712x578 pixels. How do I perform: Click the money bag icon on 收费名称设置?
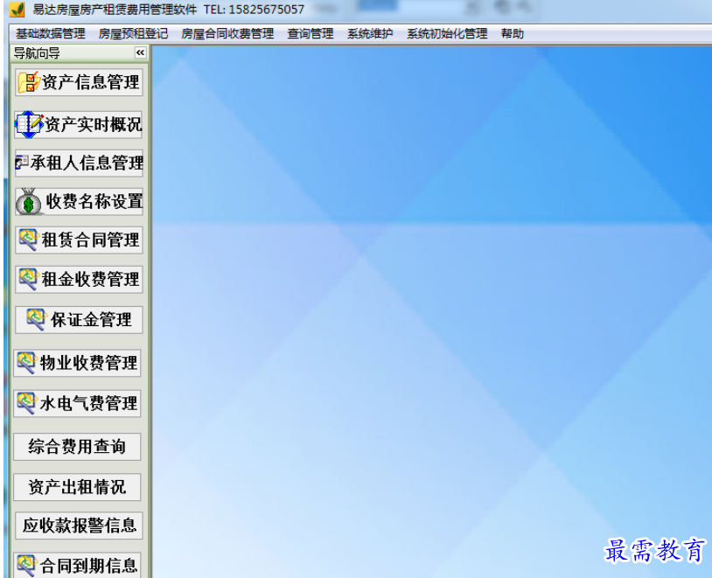[29, 201]
